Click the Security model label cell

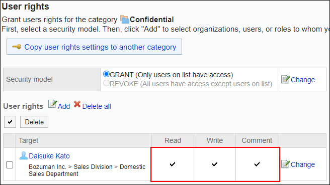pyautogui.click(x=52, y=79)
